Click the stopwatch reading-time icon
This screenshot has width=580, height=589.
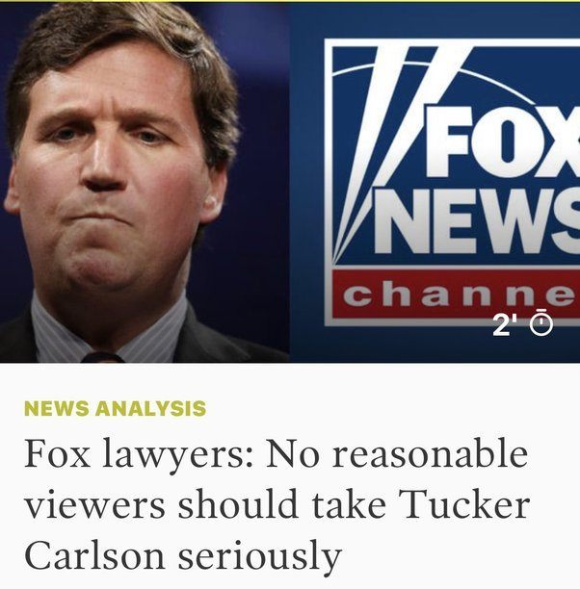(541, 322)
